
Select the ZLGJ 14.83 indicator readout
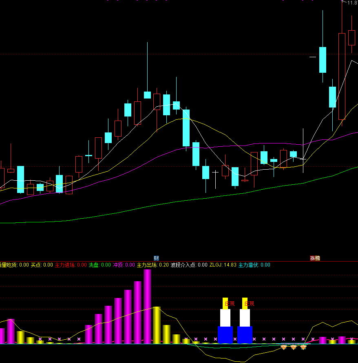[223, 265]
